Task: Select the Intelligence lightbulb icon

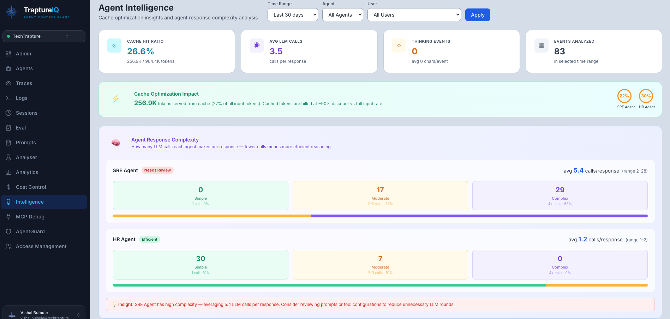Action: (x=8, y=202)
